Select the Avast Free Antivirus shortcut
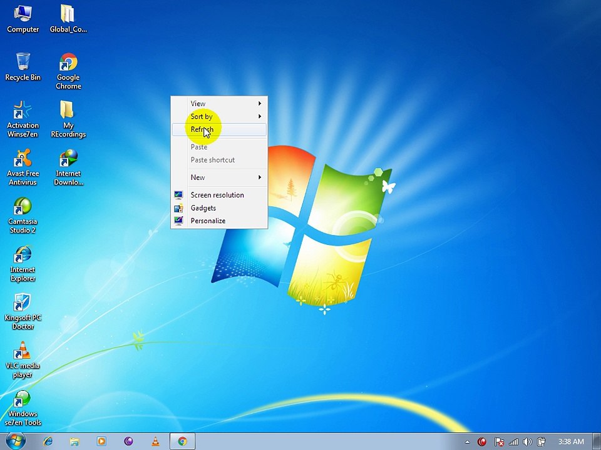This screenshot has width=601, height=450. pyautogui.click(x=23, y=167)
